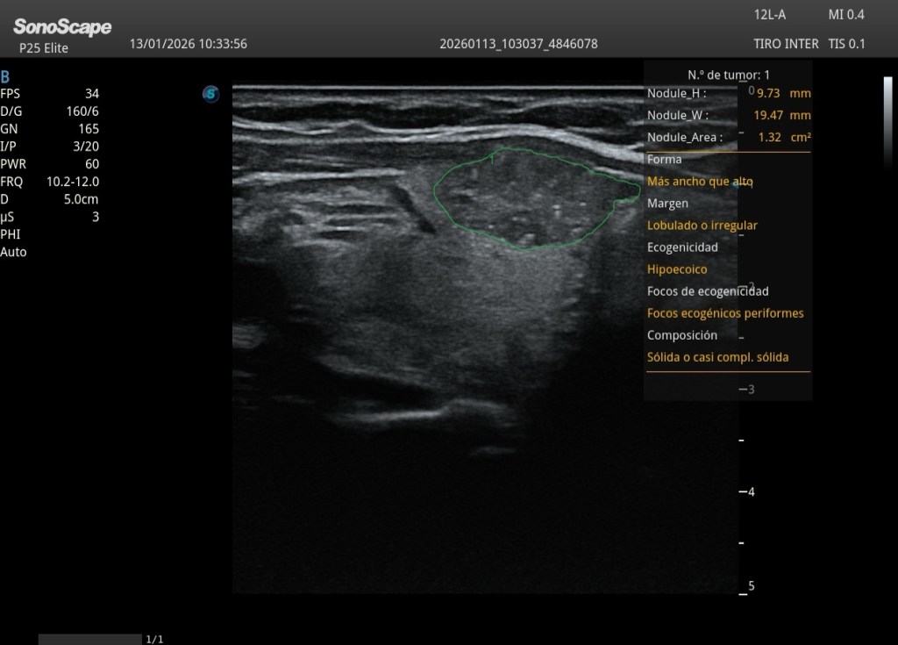Select 'Sólida o casi compl. sólida' value
Screen dimensions: 898x645
[x=717, y=357]
